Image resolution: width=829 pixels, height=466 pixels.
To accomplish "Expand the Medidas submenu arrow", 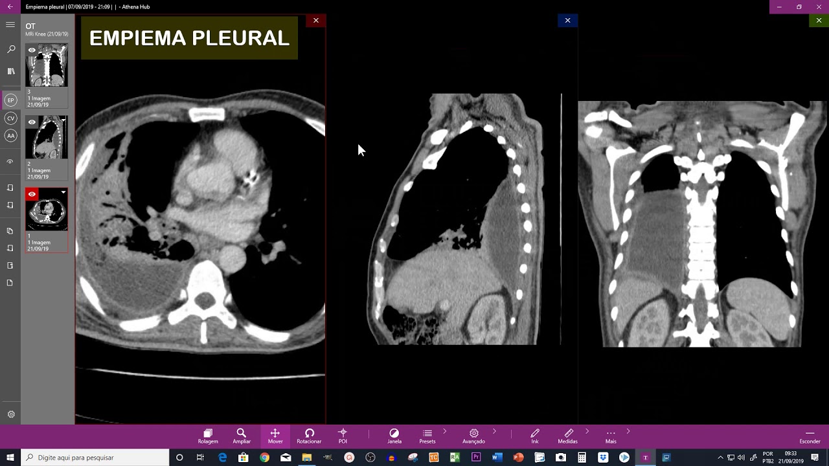I will pos(587,431).
